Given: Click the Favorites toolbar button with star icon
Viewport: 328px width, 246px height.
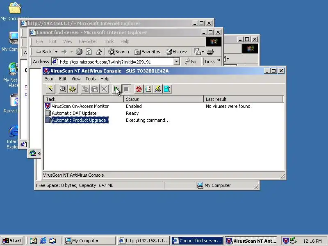Looking at the screenshot, I should (147, 52).
